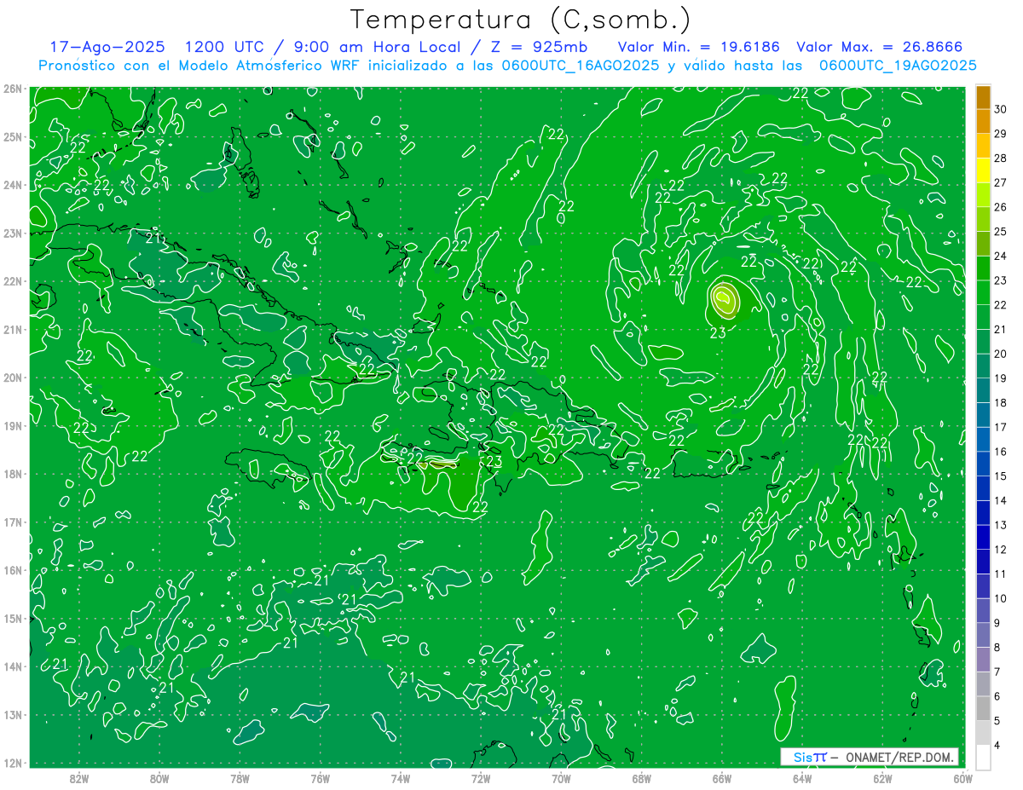1023x790 pixels.
Task: Click the 23 contour label below the hurricane eye
Action: (718, 332)
